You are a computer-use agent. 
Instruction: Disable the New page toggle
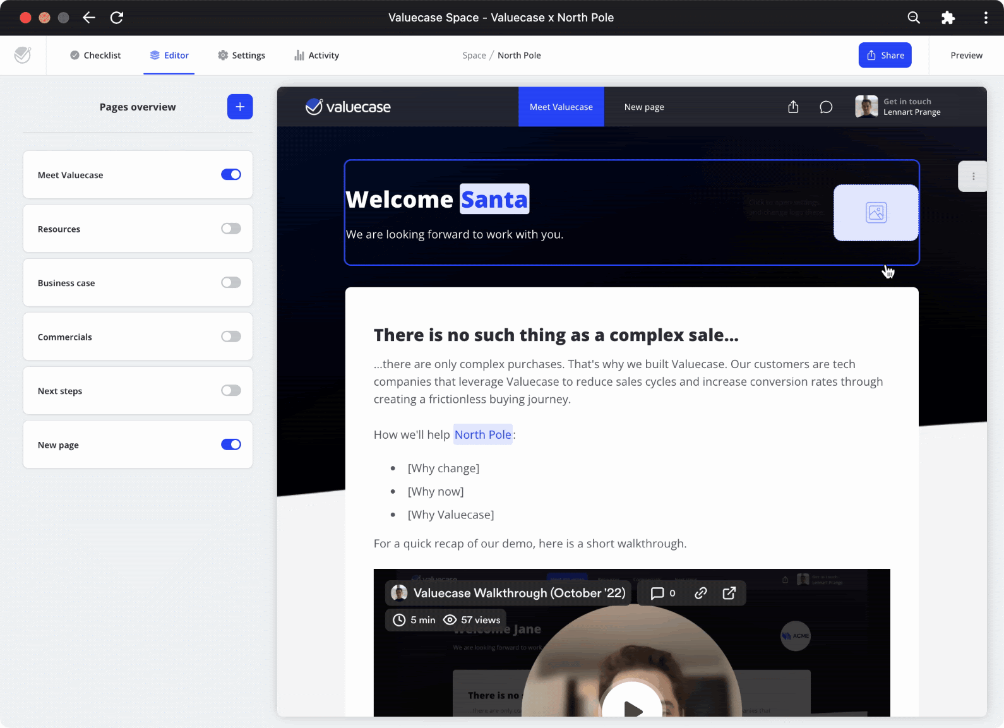(231, 445)
